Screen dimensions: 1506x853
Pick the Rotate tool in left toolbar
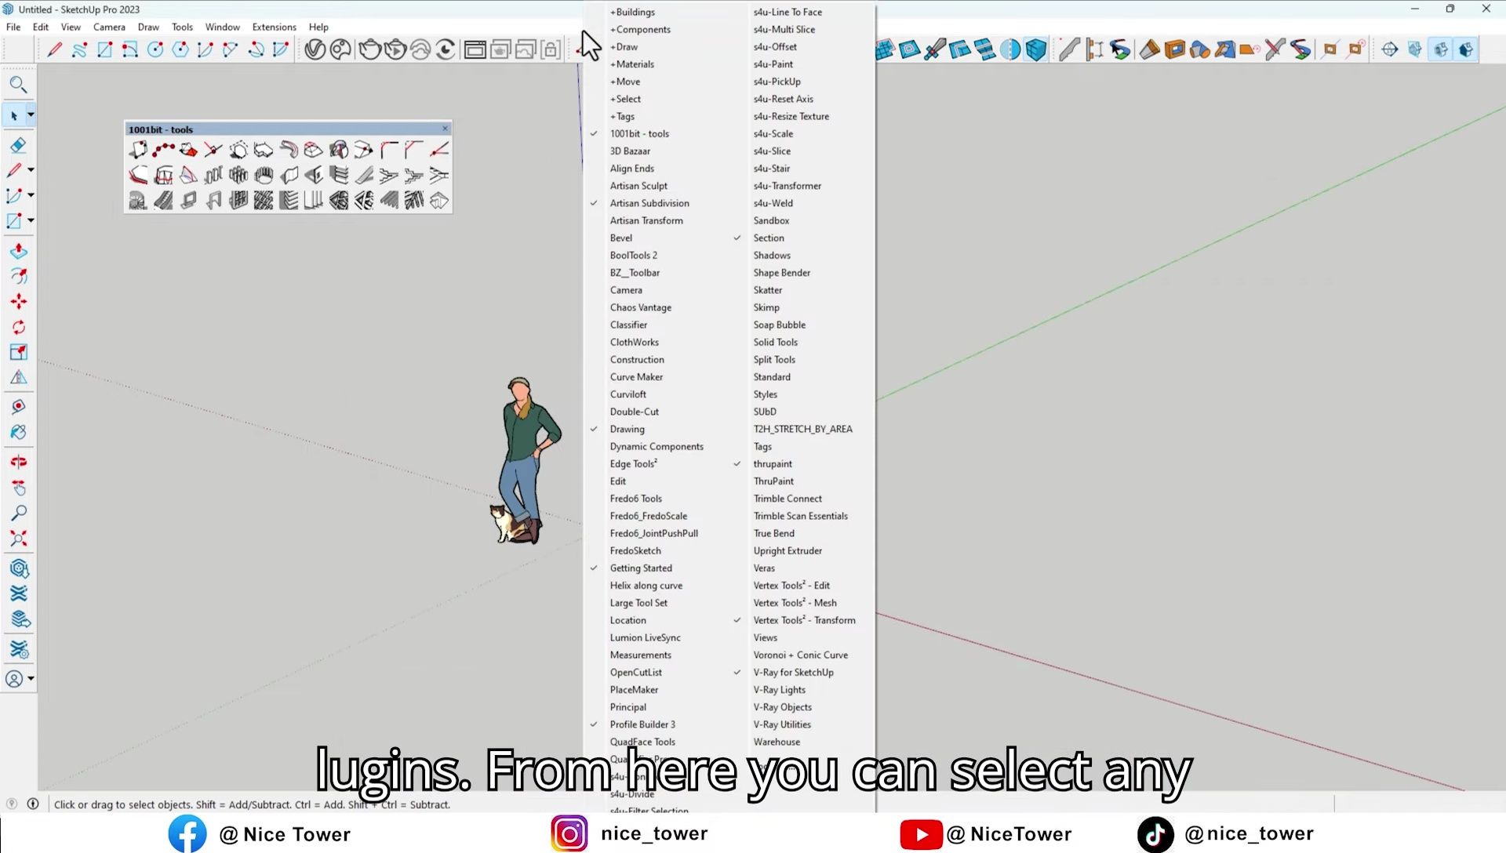click(18, 327)
